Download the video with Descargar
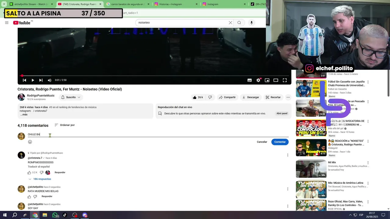Image resolution: width=390 pixels, height=219 pixels. pos(250,97)
